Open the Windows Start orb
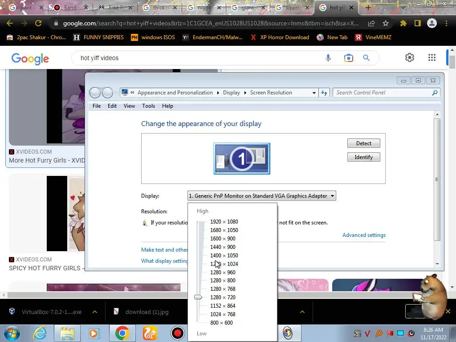The width and height of the screenshot is (456, 342). (x=12, y=333)
